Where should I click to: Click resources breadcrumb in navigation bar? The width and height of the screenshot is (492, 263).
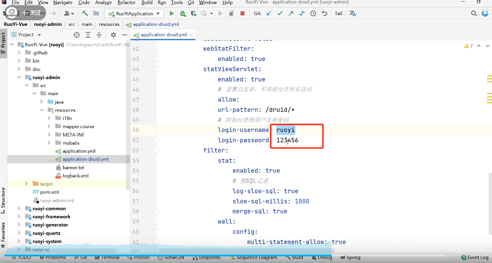pyautogui.click(x=109, y=24)
